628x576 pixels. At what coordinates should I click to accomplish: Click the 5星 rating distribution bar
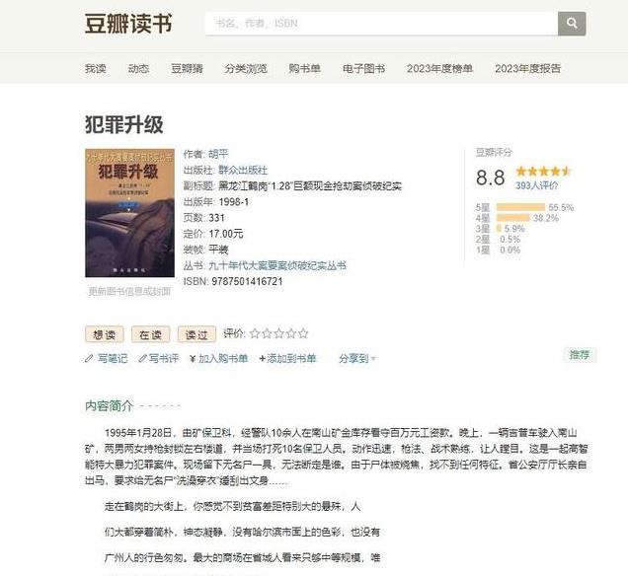click(x=520, y=207)
